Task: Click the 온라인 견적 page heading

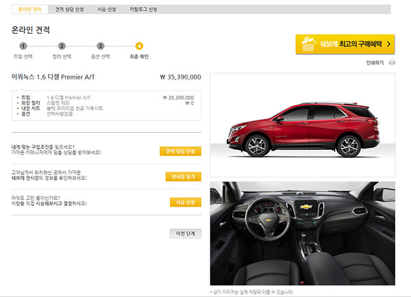Action: [x=30, y=30]
